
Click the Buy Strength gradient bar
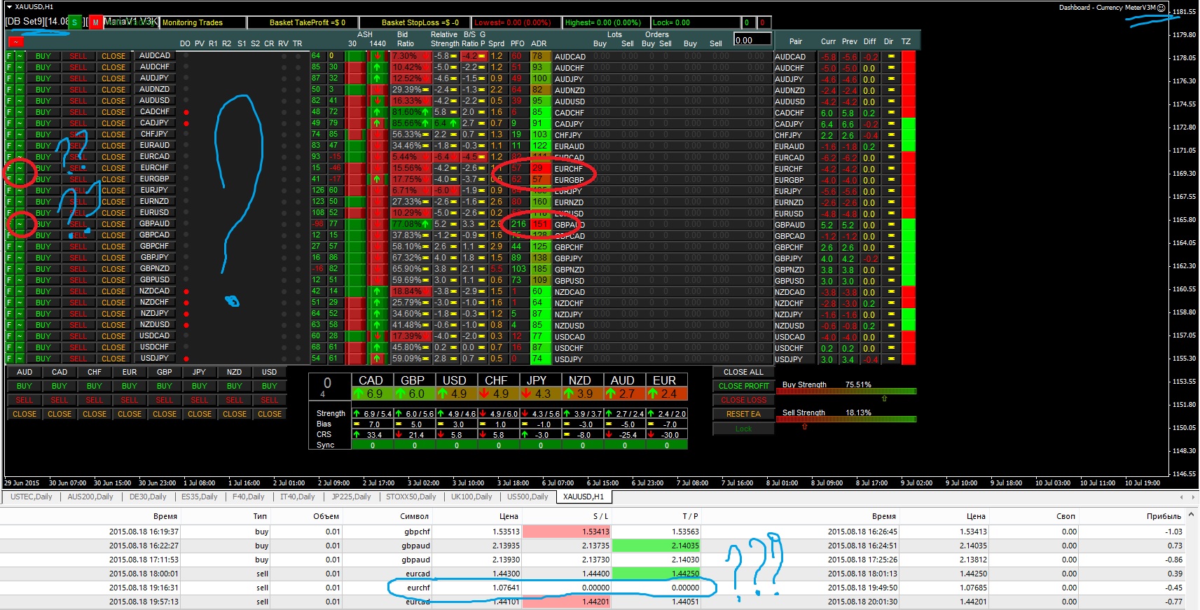click(846, 391)
